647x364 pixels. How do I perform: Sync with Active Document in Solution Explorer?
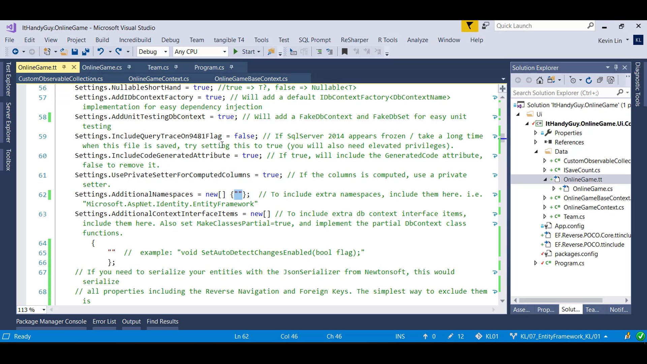[552, 80]
